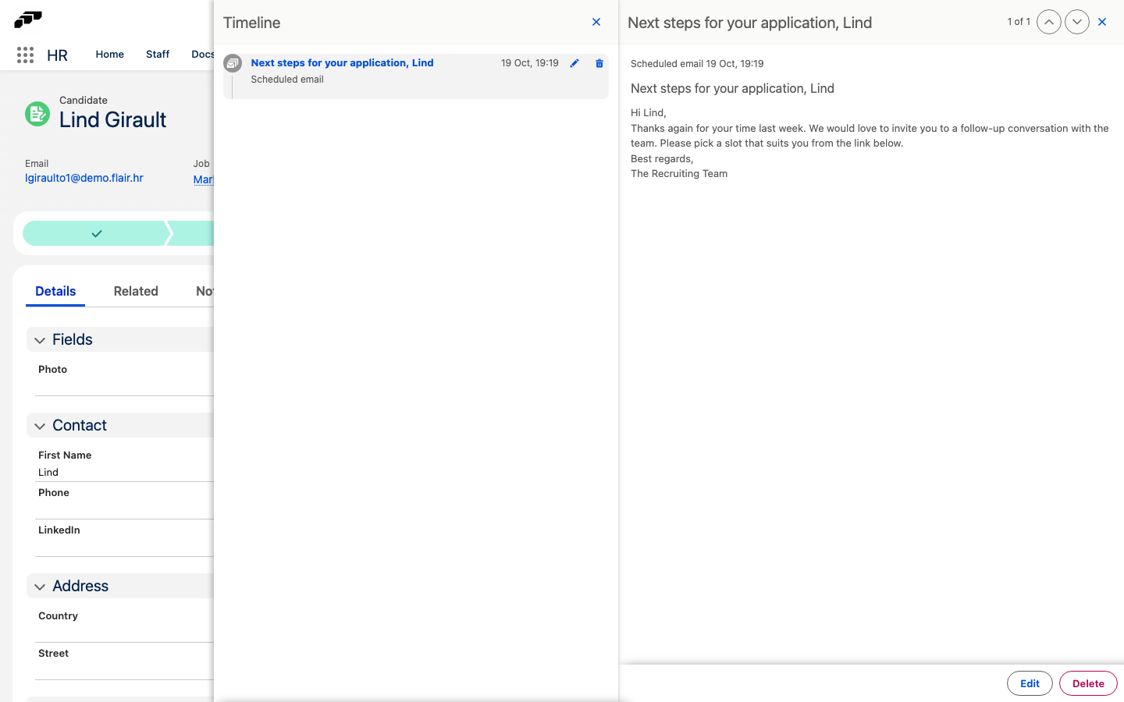This screenshot has height=702, width=1124.
Task: Collapse the Fields section
Action: pyautogui.click(x=40, y=340)
